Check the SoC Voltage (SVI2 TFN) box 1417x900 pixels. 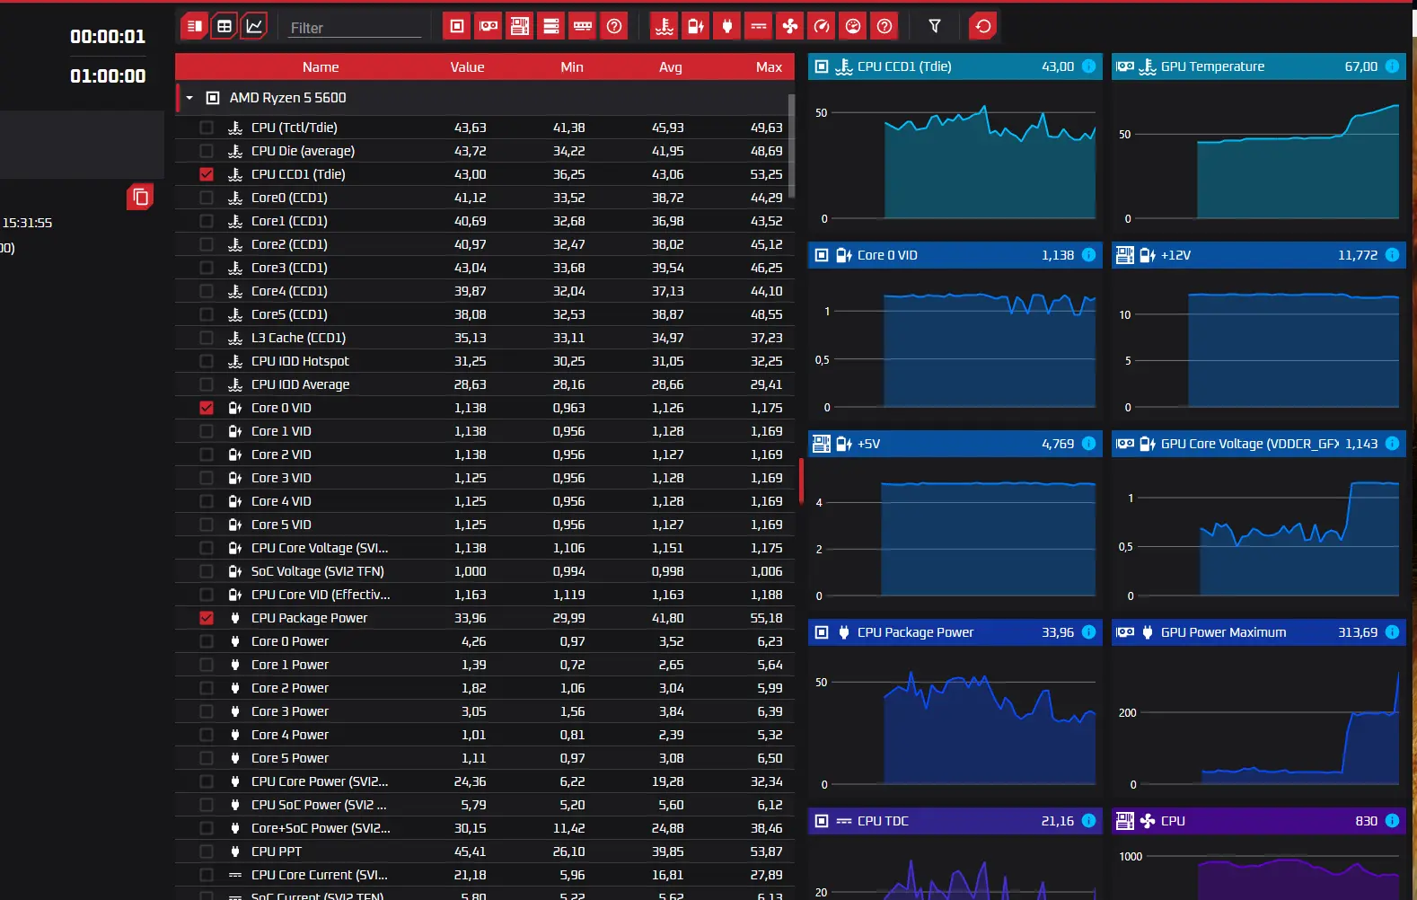click(x=207, y=571)
